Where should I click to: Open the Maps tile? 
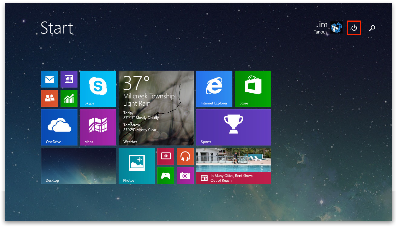[98, 127]
